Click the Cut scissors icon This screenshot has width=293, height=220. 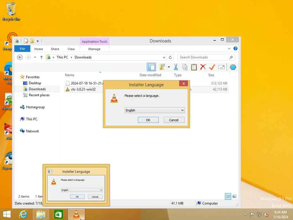tap(176, 67)
